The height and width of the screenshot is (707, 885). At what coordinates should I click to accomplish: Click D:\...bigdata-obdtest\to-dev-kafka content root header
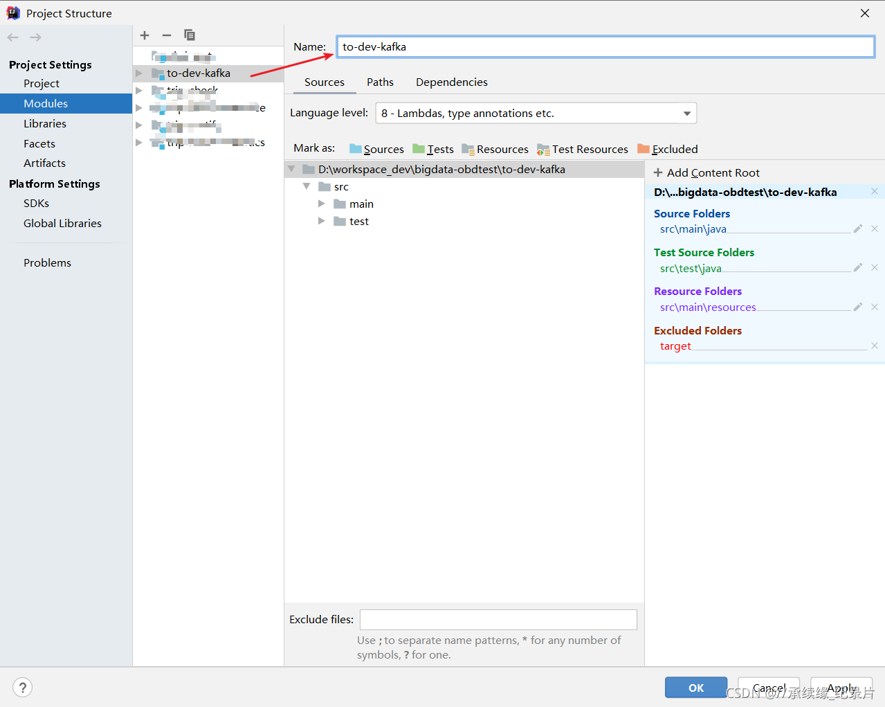[x=745, y=192]
